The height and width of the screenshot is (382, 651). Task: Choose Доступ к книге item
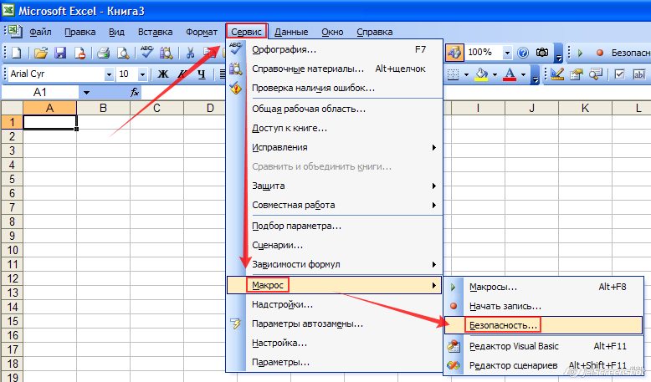(x=335, y=128)
